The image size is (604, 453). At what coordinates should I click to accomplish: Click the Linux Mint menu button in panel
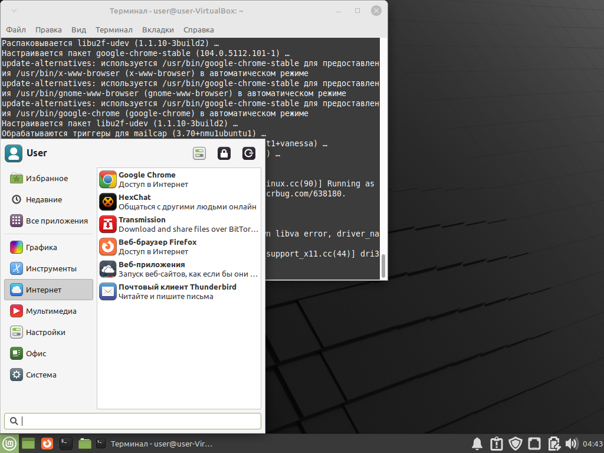[9, 444]
